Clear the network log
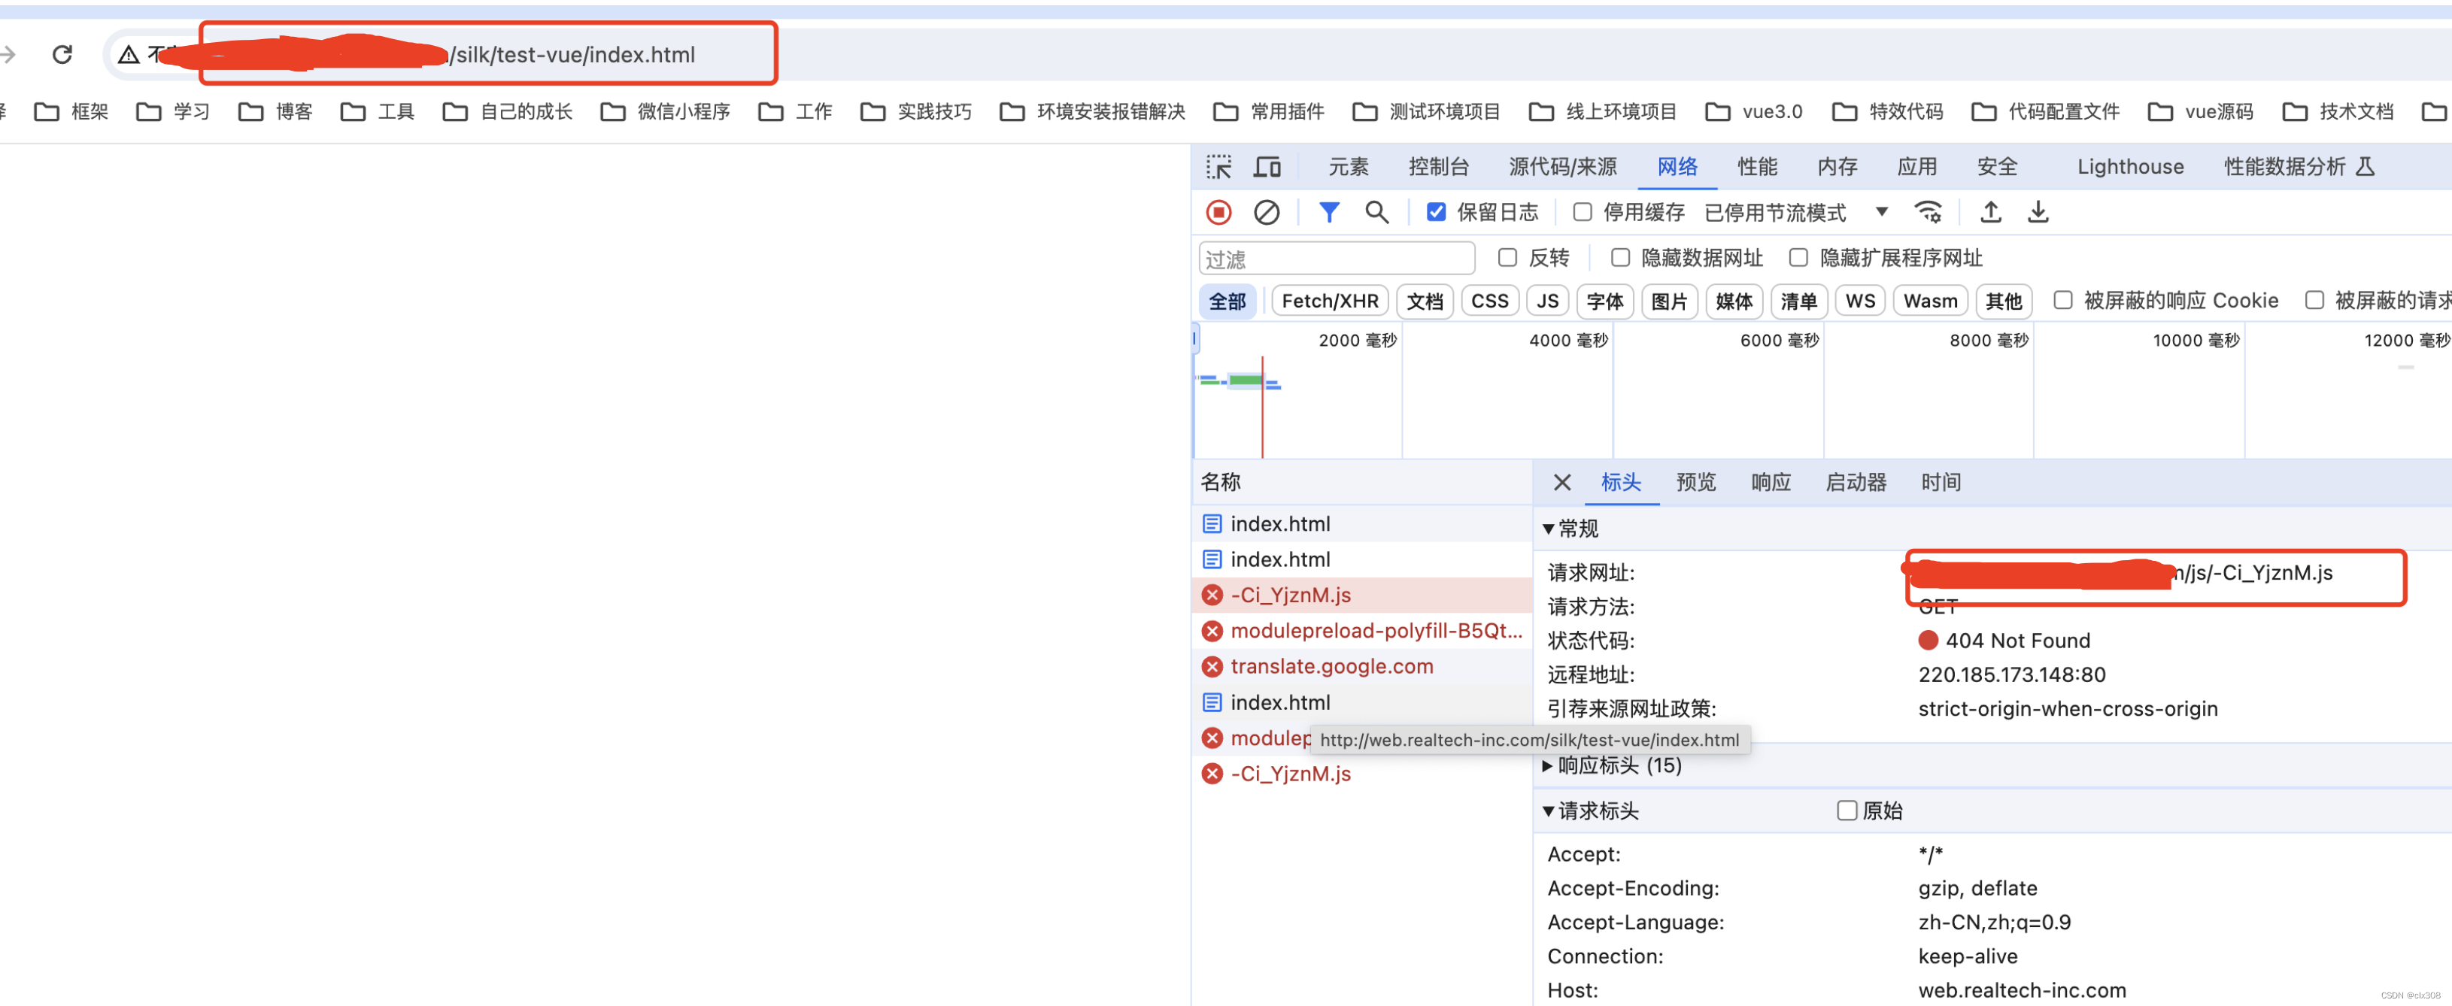This screenshot has width=2452, height=1006. pyautogui.click(x=1266, y=212)
